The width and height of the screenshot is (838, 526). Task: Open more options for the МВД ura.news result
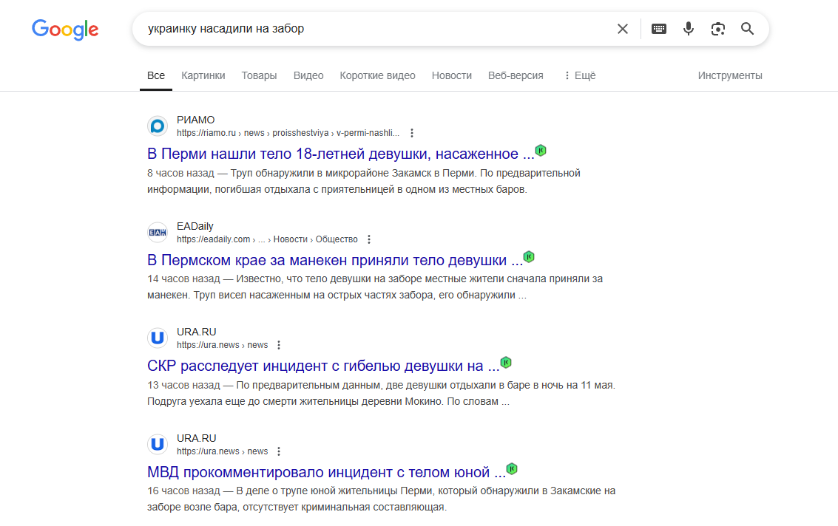pyautogui.click(x=278, y=451)
